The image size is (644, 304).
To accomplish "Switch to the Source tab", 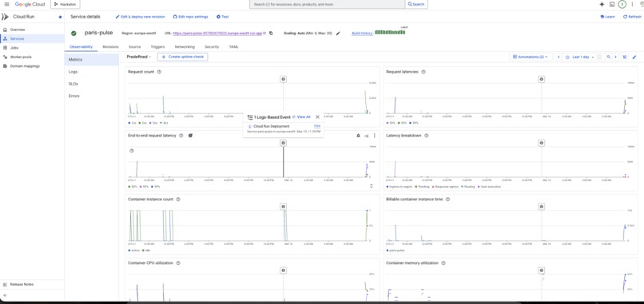I will (x=134, y=47).
